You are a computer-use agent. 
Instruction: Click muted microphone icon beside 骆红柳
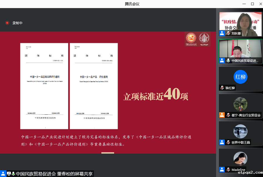click(222, 88)
